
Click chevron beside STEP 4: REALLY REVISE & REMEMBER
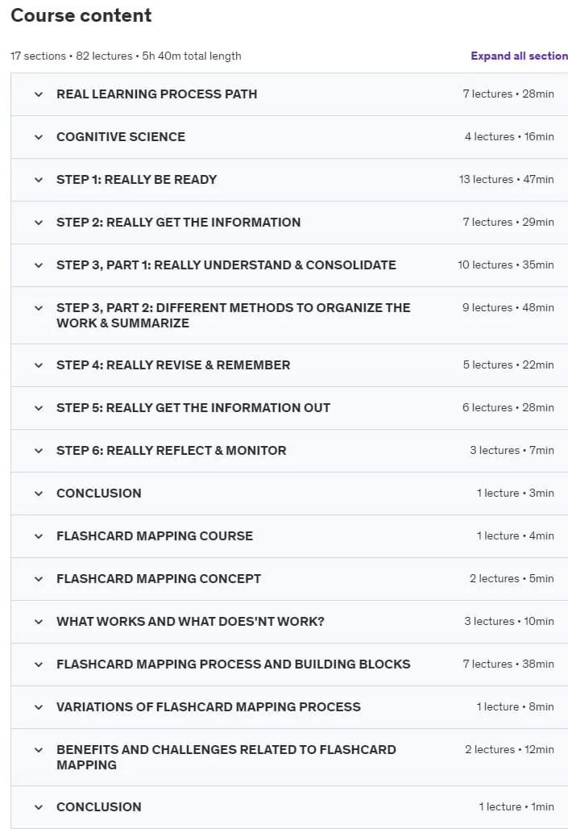coord(39,365)
